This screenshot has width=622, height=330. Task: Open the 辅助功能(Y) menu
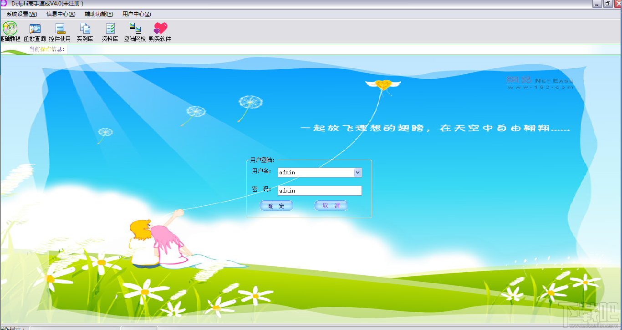99,14
